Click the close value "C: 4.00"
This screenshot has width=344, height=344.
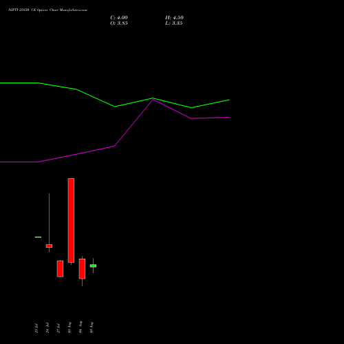pos(119,18)
